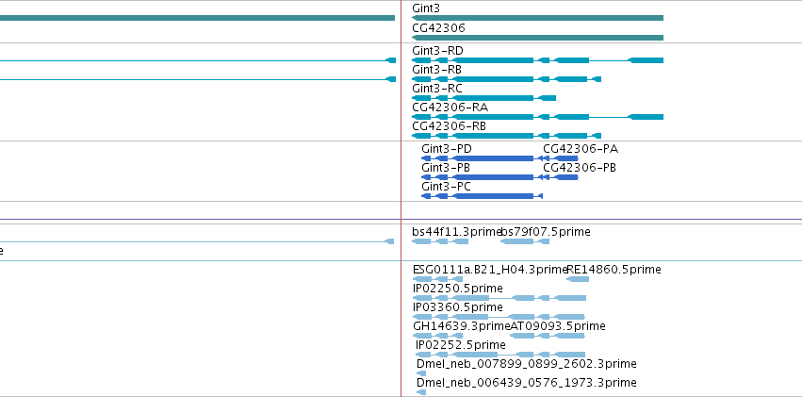Click the Dmel_neb_006439_0576_1973.3prime label

[527, 383]
